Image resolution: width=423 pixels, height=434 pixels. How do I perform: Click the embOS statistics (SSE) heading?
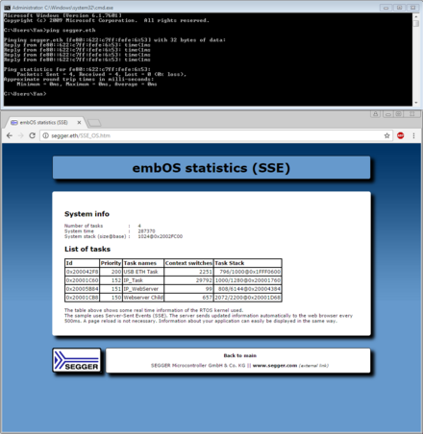[211, 168]
